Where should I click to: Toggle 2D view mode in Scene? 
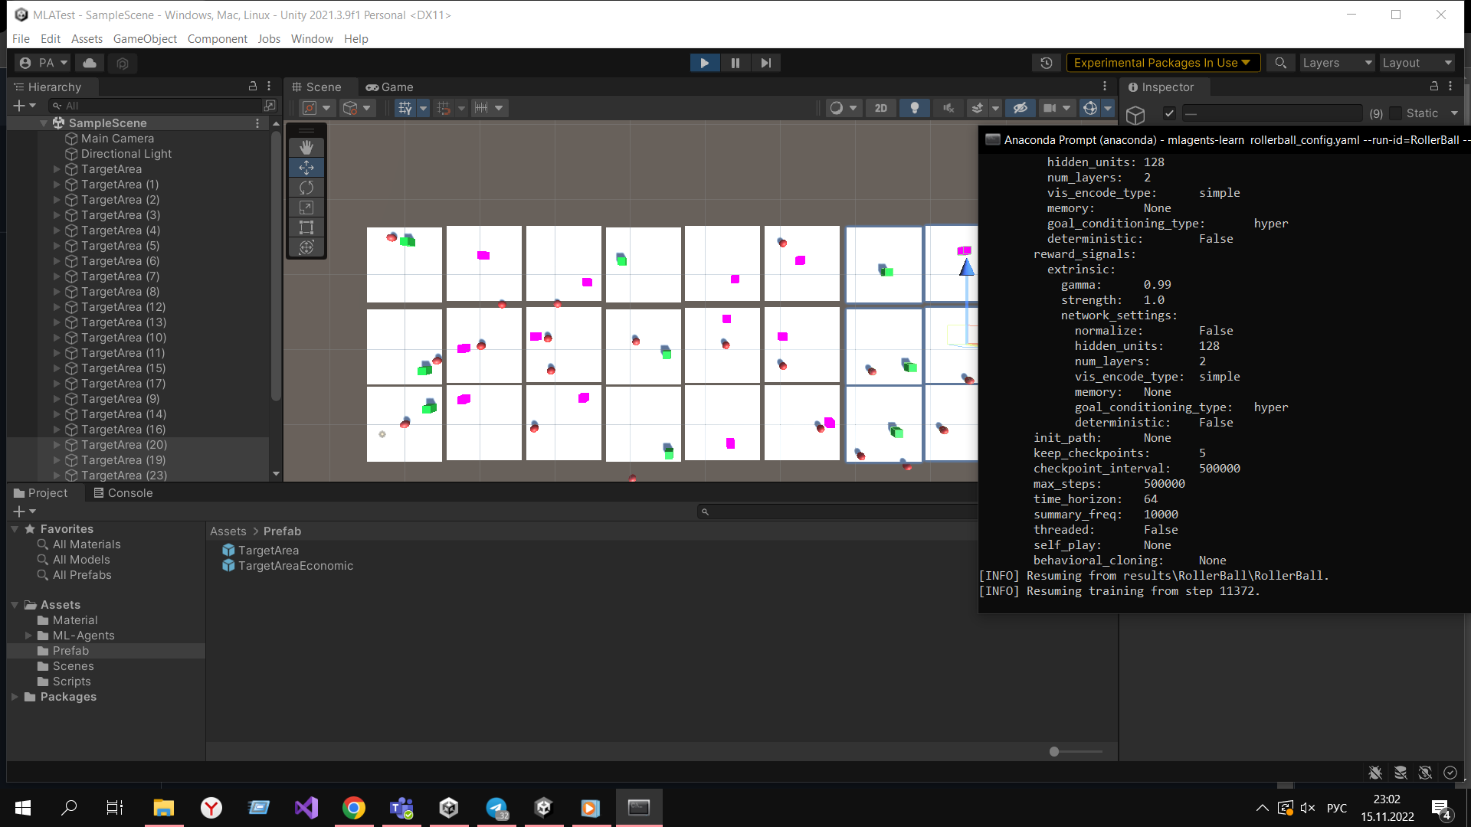(880, 108)
